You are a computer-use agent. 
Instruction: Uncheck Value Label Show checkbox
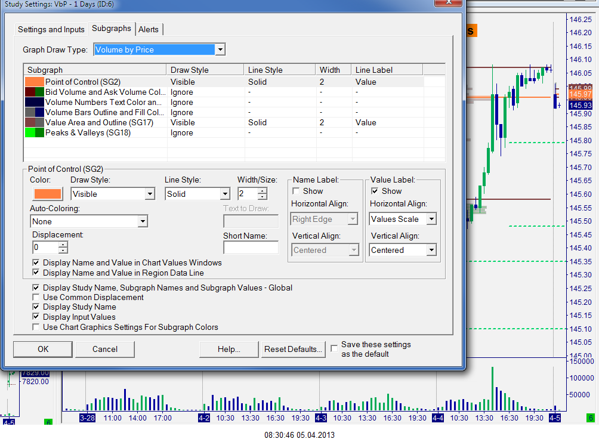375,191
